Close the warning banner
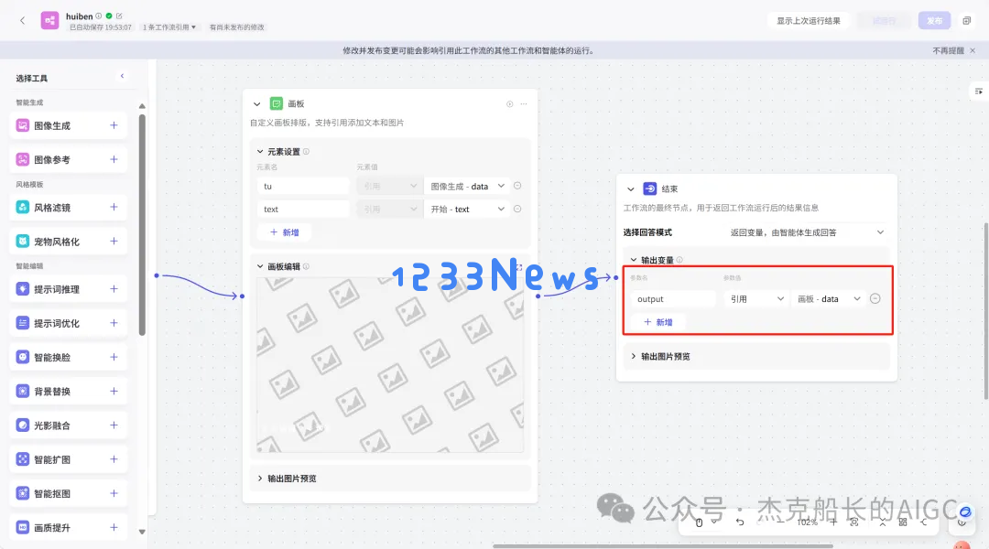This screenshot has width=989, height=549. click(973, 50)
